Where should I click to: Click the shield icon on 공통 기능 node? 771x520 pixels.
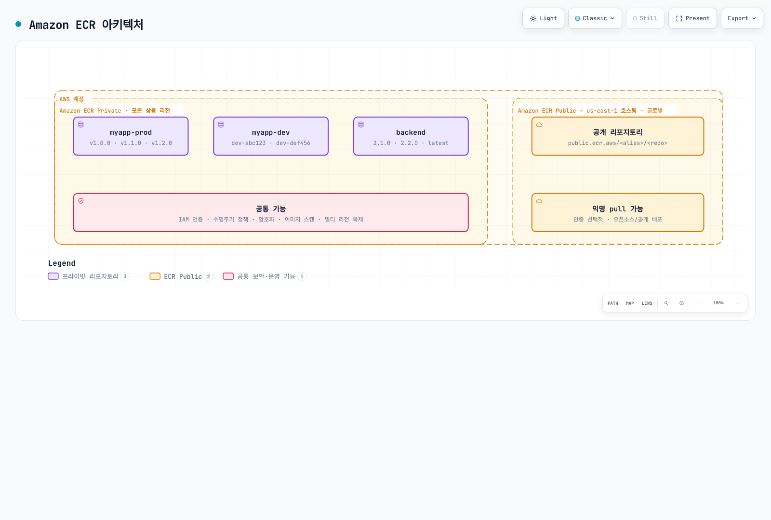pos(81,201)
